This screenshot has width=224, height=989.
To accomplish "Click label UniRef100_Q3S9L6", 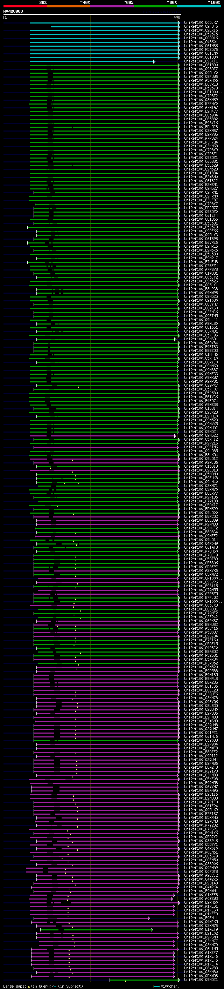I will click(201, 840).
